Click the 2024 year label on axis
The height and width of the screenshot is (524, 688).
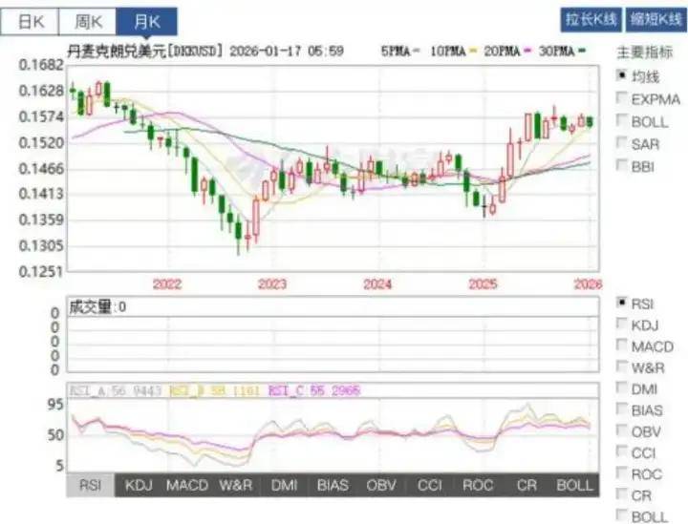point(377,283)
